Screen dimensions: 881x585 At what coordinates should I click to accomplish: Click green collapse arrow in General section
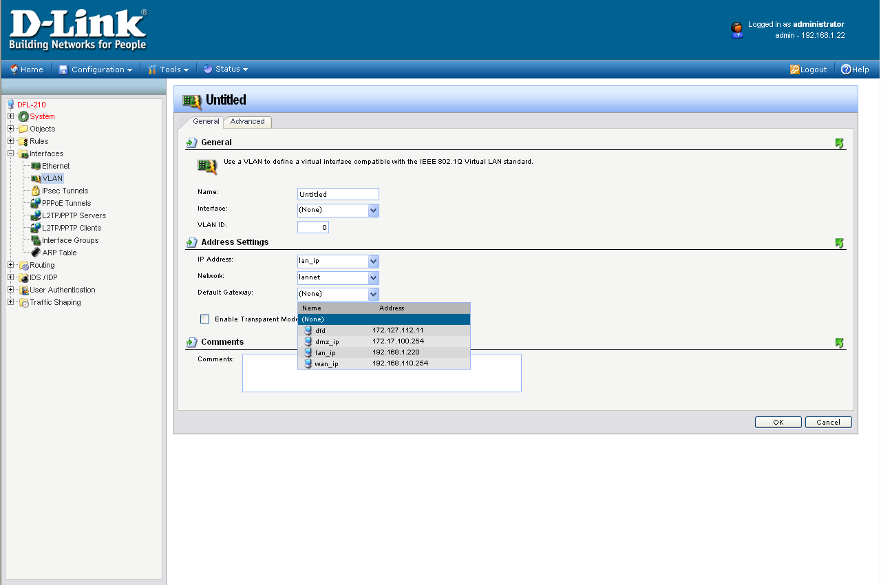839,143
